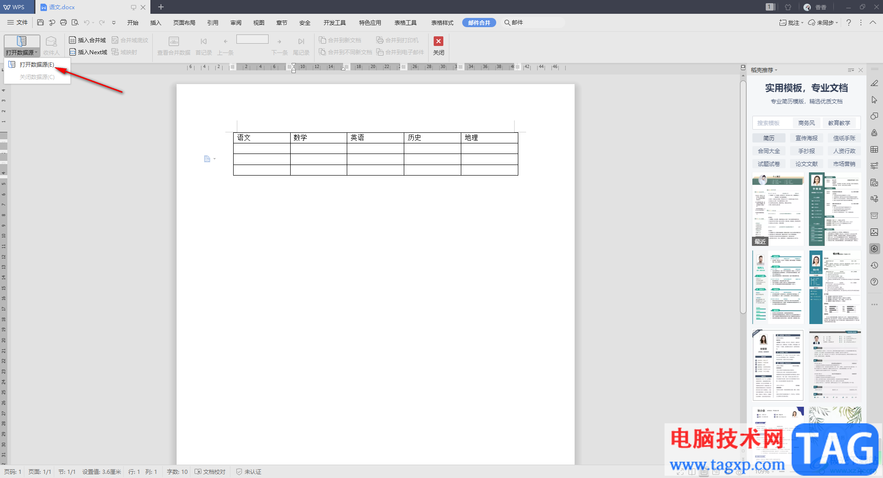Screen dimensions: 883x478
Task: Click the 未认证 status bar item
Action: 249,472
